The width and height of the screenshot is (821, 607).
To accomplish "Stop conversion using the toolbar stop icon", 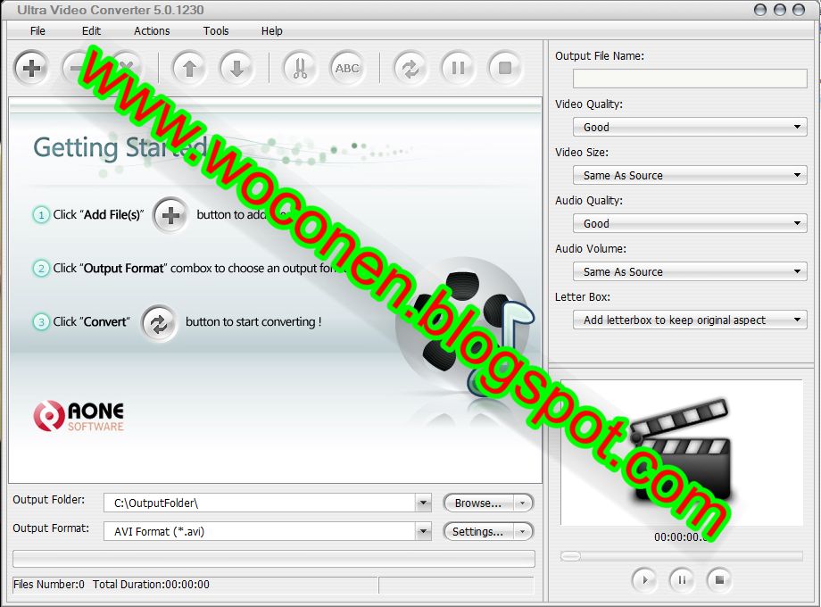I will coord(505,68).
